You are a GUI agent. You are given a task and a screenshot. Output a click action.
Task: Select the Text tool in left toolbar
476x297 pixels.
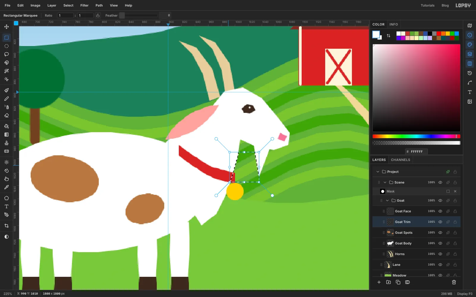[7, 206]
